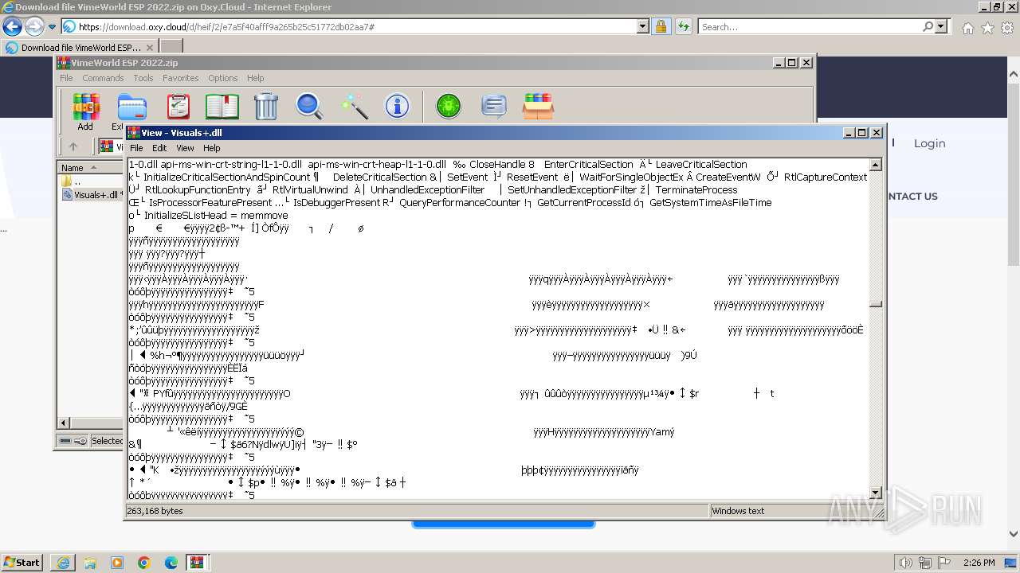Screen dimensions: 1020x573
Task: Open Windows Media Player from taskbar
Action: pos(117,563)
